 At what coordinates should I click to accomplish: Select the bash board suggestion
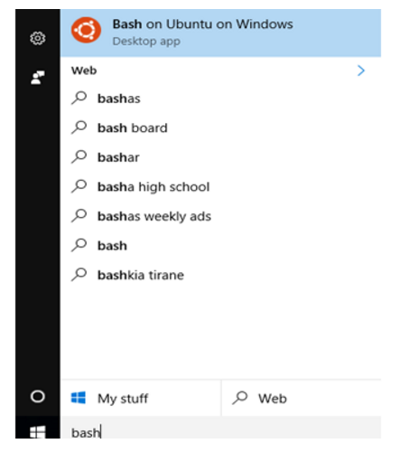[220, 127]
